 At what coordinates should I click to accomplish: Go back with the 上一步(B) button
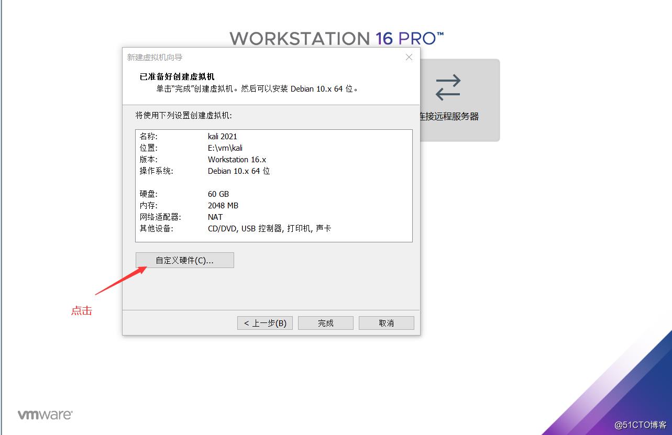pyautogui.click(x=265, y=323)
